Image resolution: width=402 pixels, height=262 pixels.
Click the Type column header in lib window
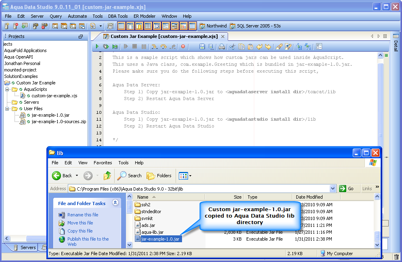268,197
